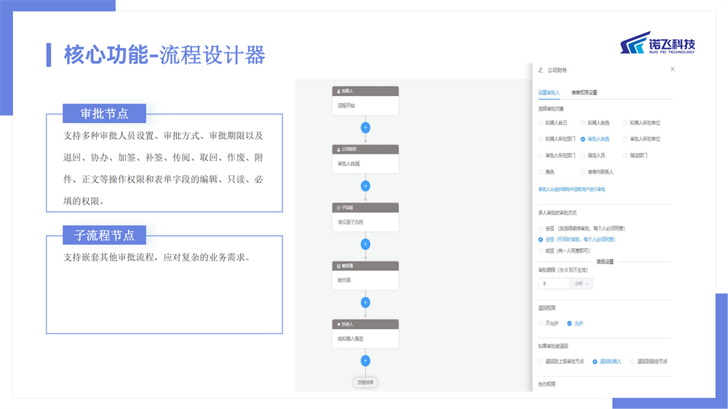Viewport: 728px width, 409px height.
Task: Click the add-node plus below 审批人自选 node
Action: 365,186
